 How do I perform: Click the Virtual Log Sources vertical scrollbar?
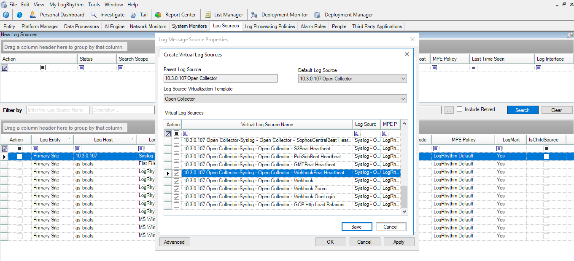coord(404,197)
